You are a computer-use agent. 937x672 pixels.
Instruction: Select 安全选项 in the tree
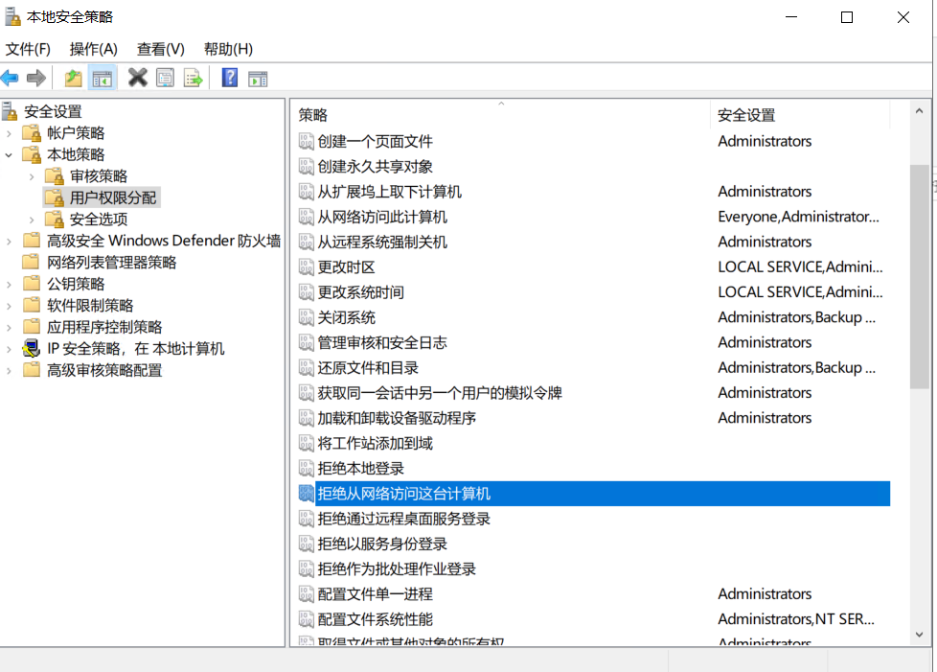99,220
